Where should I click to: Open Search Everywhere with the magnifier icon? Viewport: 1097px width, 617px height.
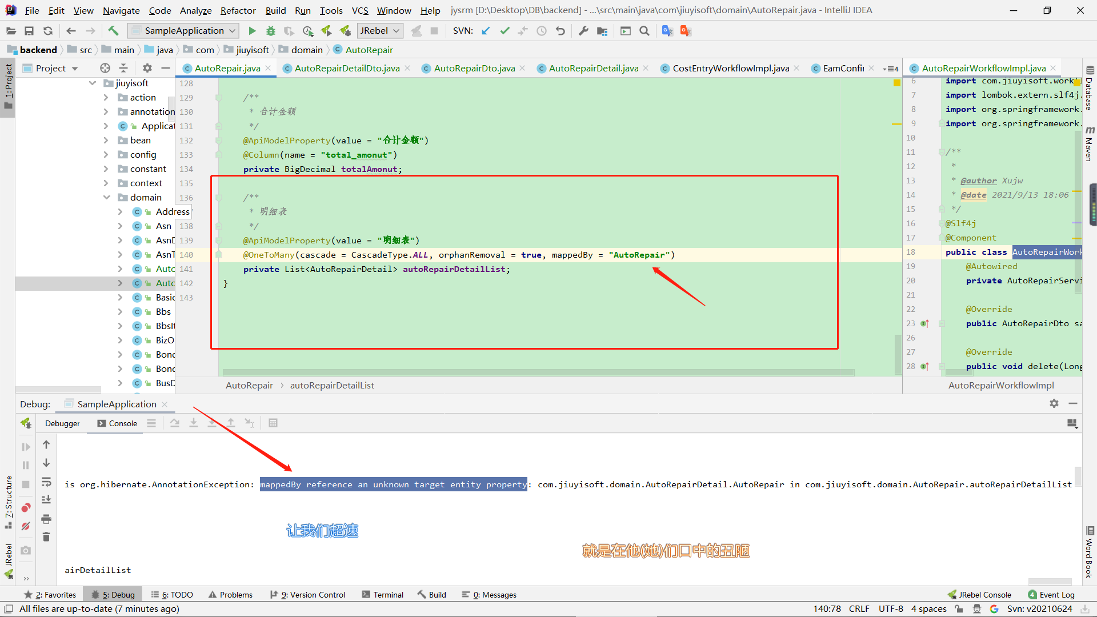pos(644,31)
